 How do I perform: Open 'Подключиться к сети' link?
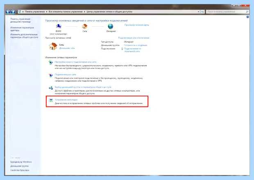coord(65,75)
